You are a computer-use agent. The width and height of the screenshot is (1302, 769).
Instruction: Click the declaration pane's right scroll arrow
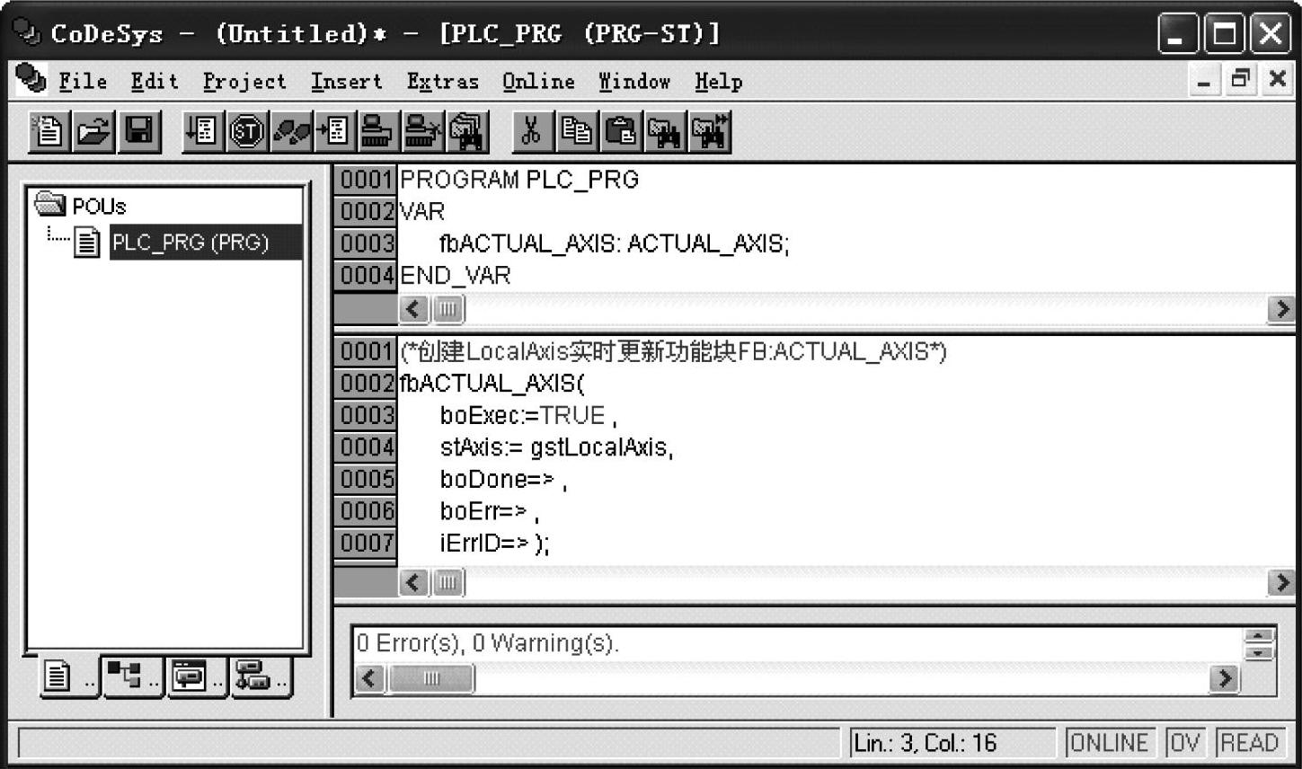click(1280, 309)
